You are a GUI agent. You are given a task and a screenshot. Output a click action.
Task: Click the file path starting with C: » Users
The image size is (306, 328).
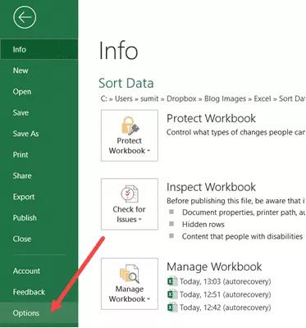point(203,98)
